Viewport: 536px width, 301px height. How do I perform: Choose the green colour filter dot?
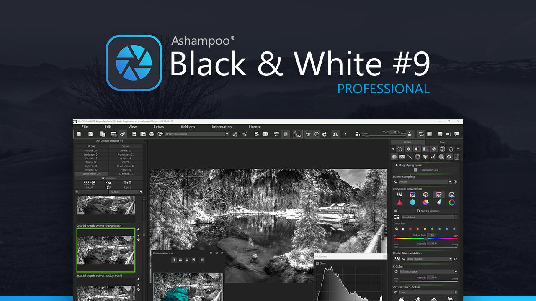433,229
